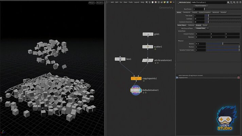Click the scatter1 node icon

point(148,47)
